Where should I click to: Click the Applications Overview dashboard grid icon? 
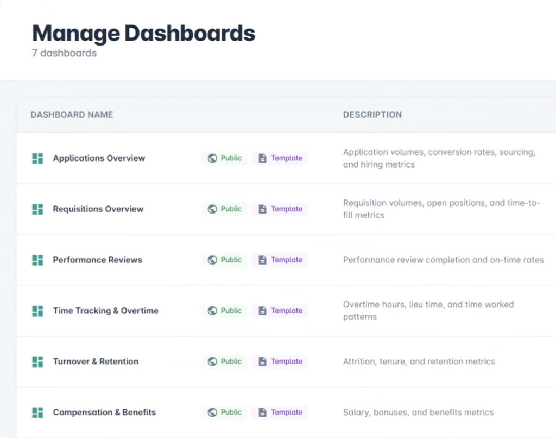point(37,158)
